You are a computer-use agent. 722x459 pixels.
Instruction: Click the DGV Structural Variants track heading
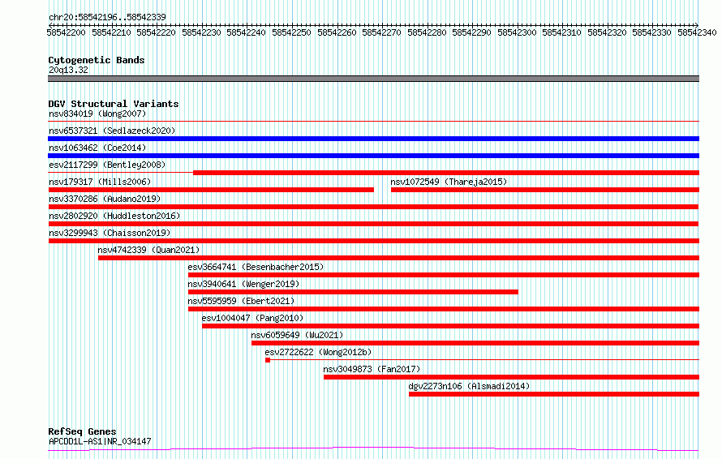[x=114, y=104]
